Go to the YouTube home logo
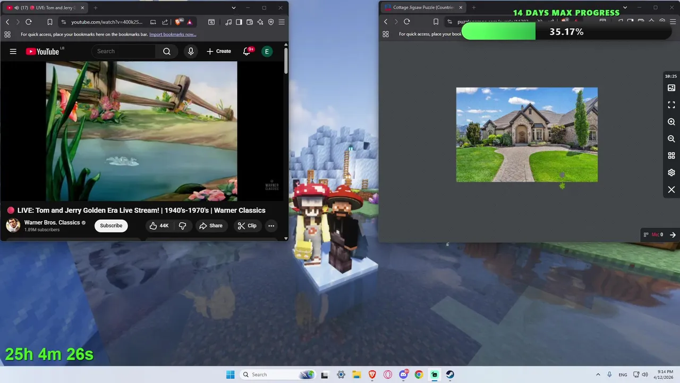Image resolution: width=680 pixels, height=383 pixels. pos(42,51)
